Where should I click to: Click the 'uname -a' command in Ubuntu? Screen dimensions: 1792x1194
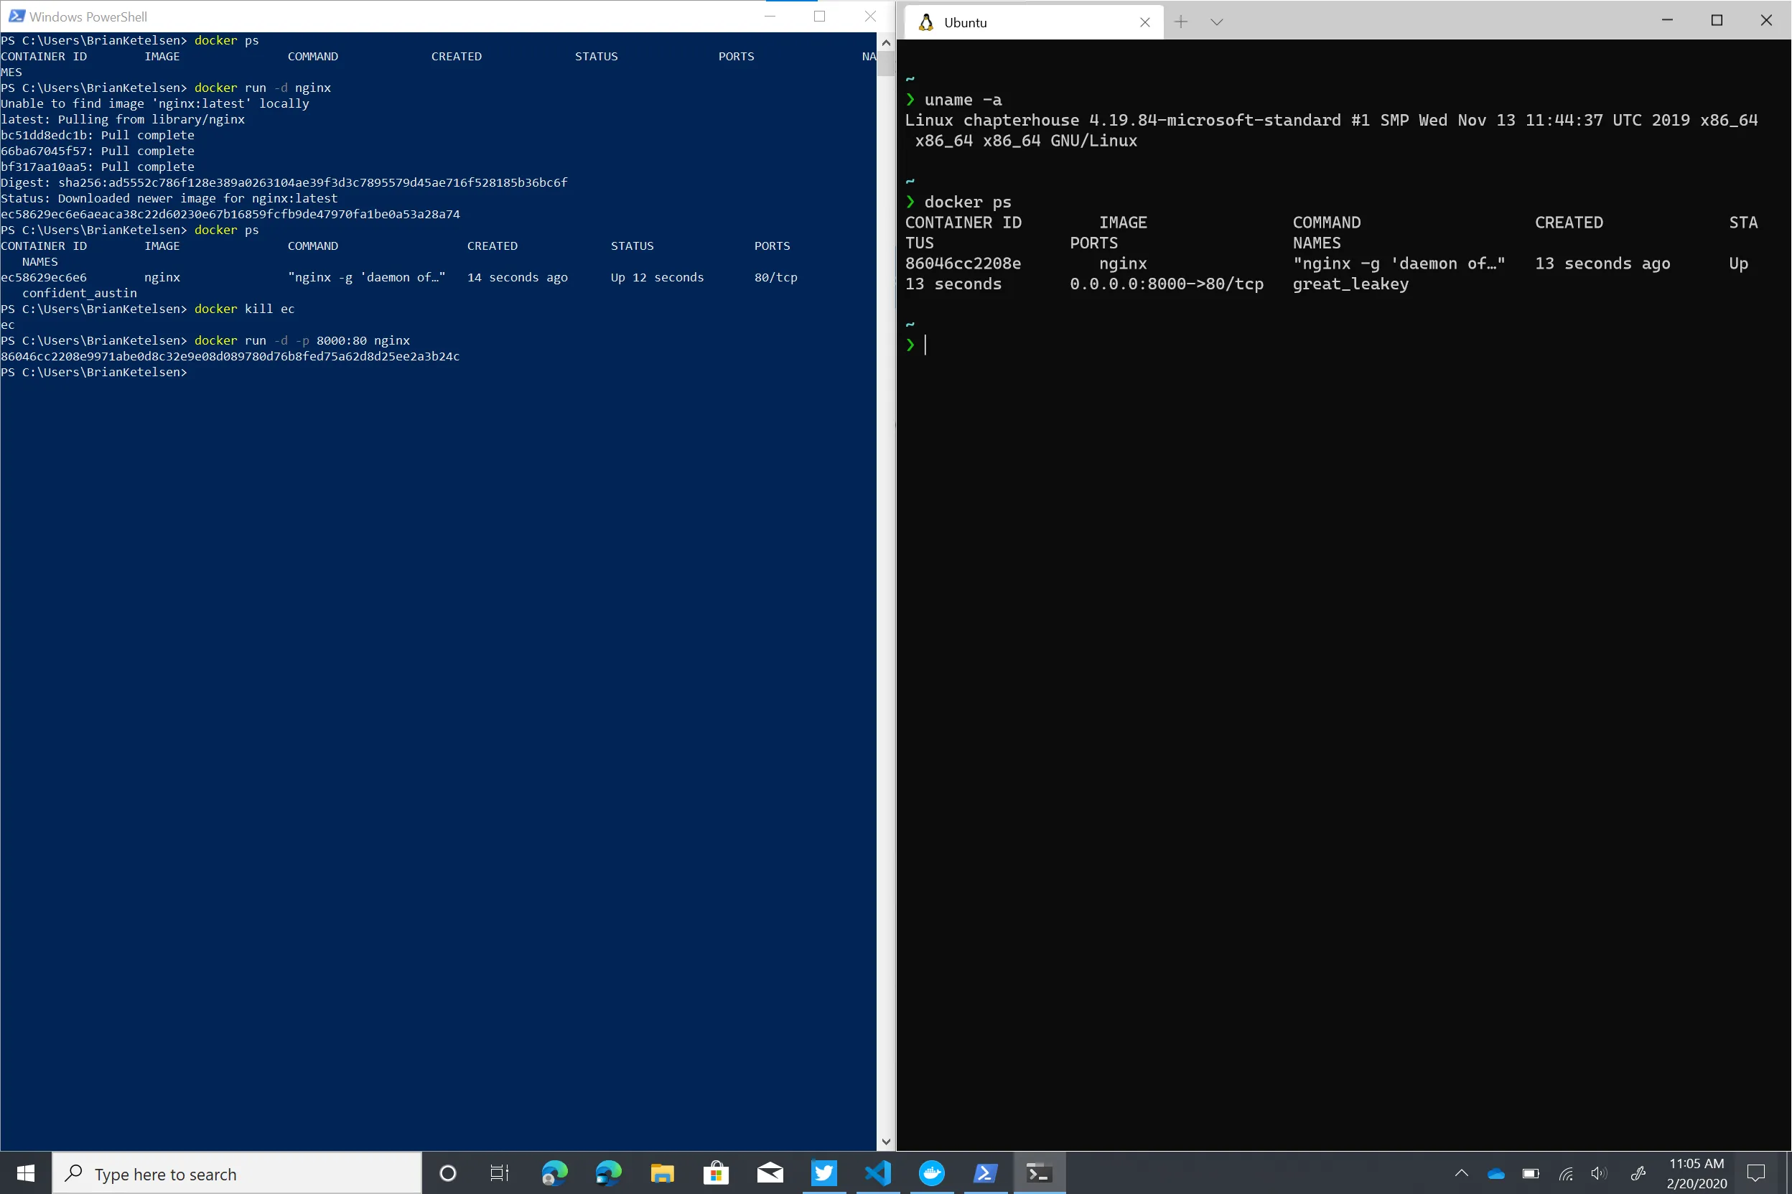click(x=963, y=100)
